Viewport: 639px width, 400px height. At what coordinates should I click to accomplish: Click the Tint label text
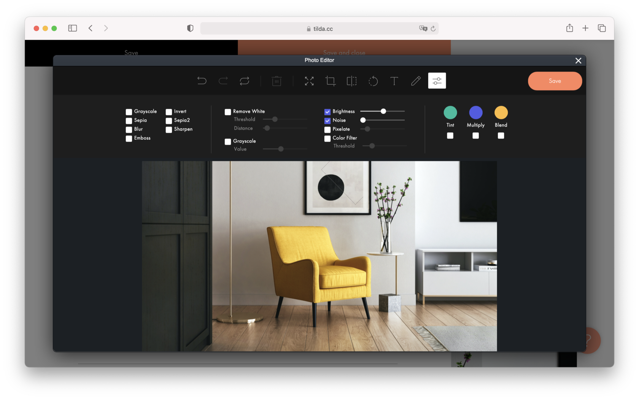click(450, 125)
